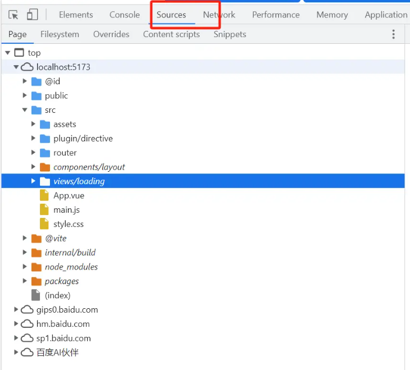Select the sp1.baidu.com domain label
This screenshot has height=370, width=410.
[x=63, y=339]
